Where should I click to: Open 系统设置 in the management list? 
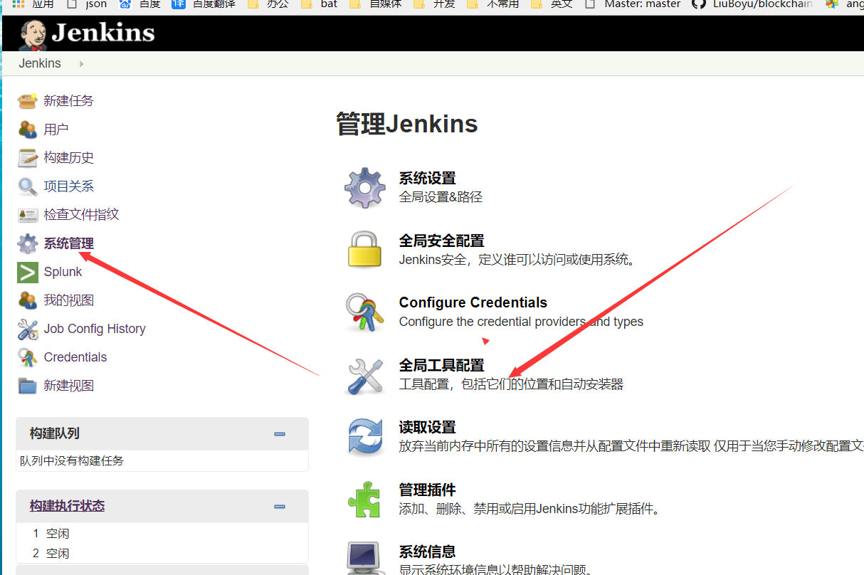(x=427, y=179)
